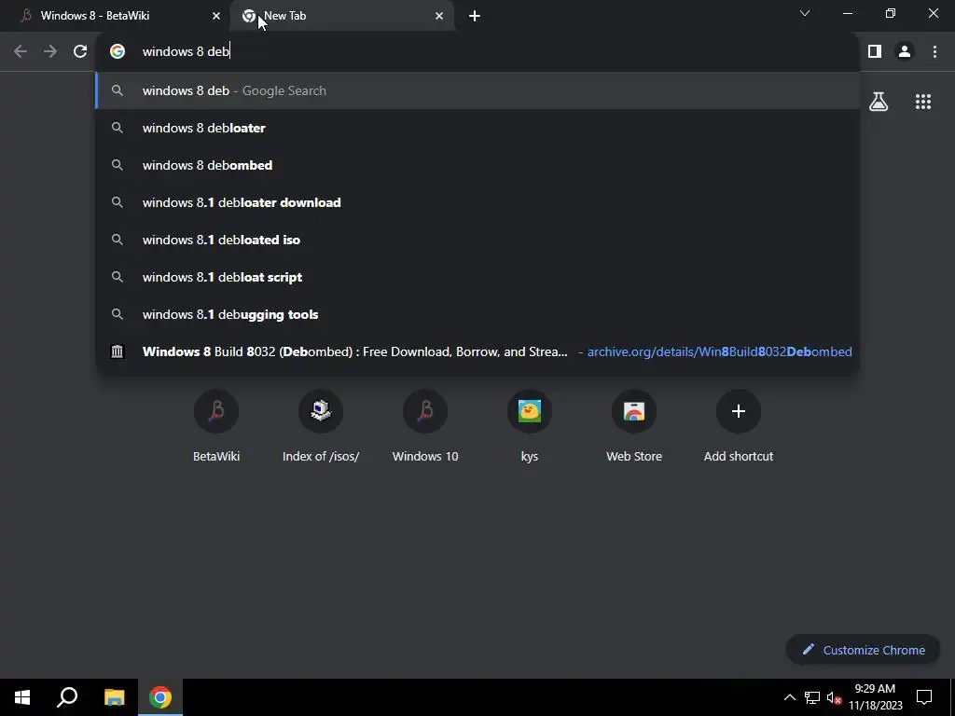Open the Chrome three-dot menu
This screenshot has width=955, height=716.
934,51
